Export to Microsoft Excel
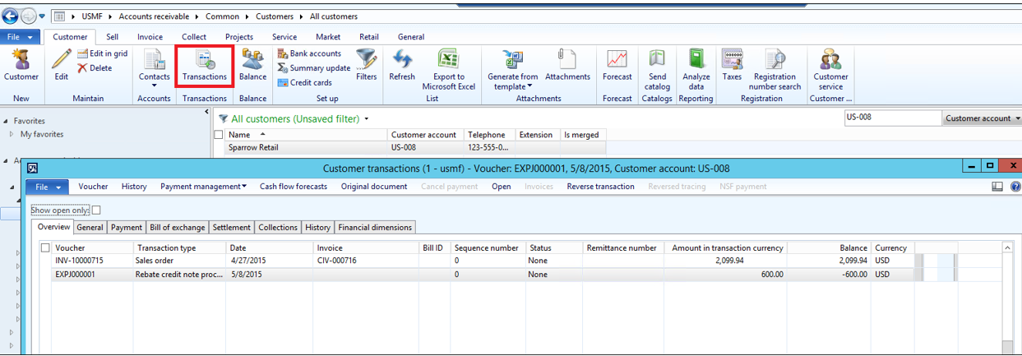 pos(448,69)
